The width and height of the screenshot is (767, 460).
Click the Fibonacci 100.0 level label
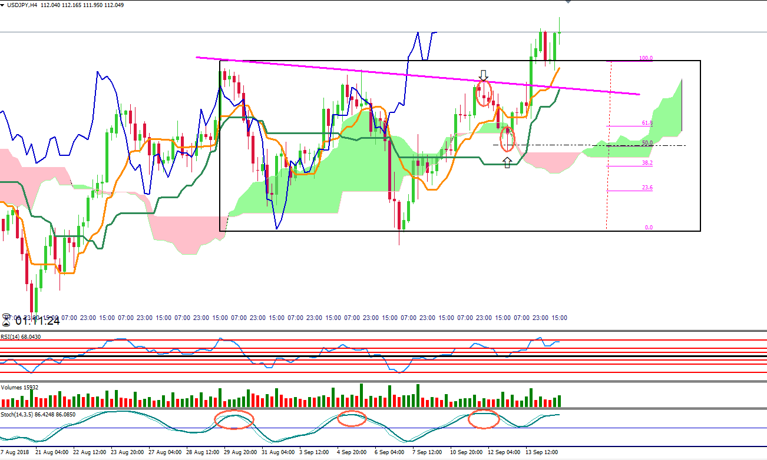point(646,58)
